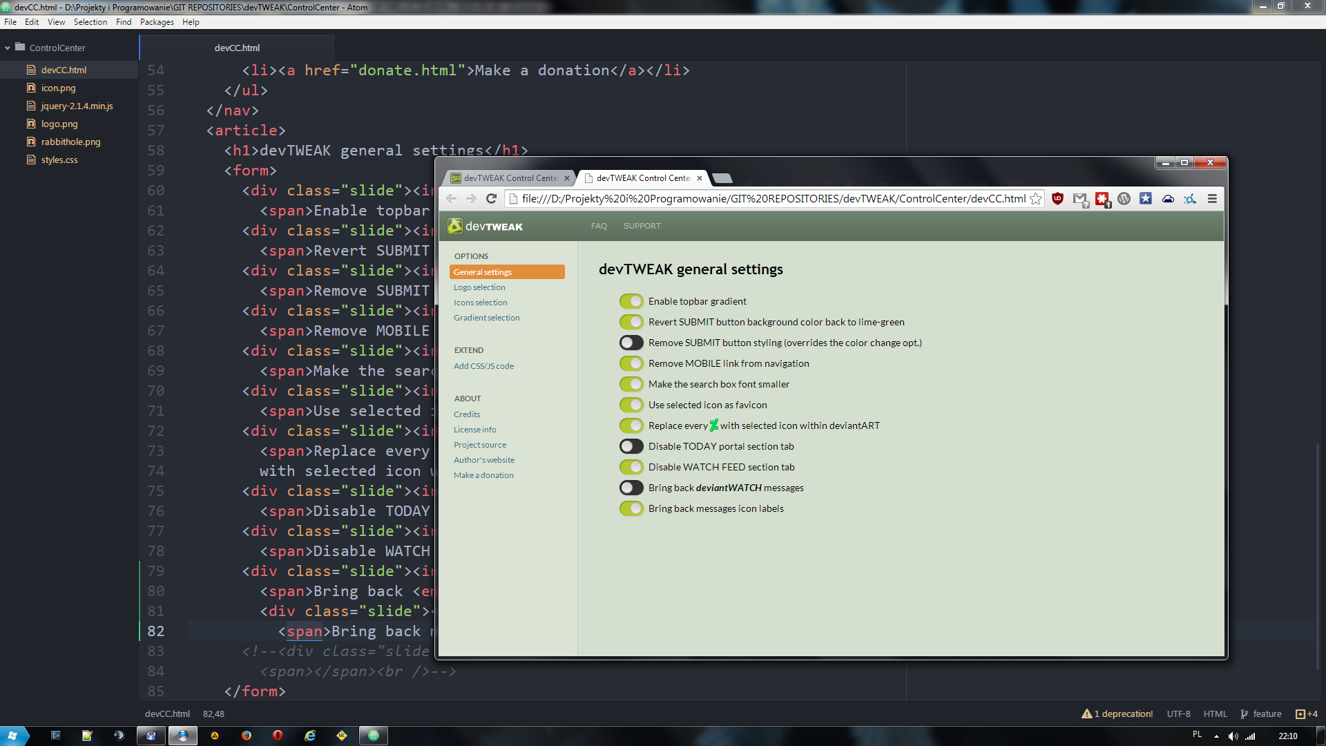Image resolution: width=1326 pixels, height=746 pixels.
Task: Click the browser back arrow
Action: click(x=451, y=199)
